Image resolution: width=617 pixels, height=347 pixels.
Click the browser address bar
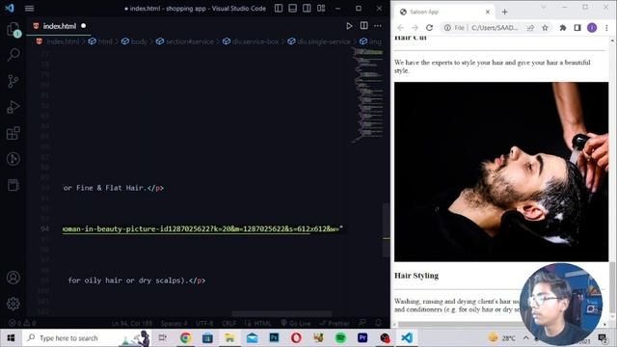click(x=495, y=28)
